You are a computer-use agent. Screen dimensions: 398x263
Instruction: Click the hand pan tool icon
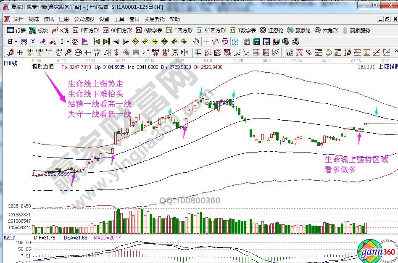point(196,42)
